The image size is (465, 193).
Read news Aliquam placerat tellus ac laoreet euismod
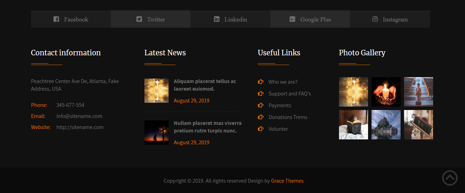(x=205, y=85)
